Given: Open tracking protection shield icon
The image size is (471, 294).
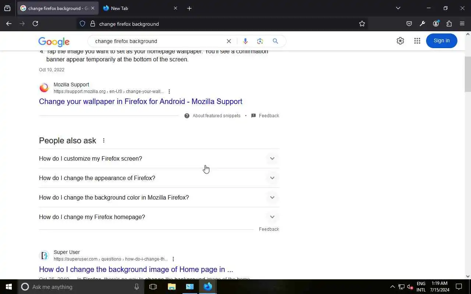Looking at the screenshot, I should (82, 24).
